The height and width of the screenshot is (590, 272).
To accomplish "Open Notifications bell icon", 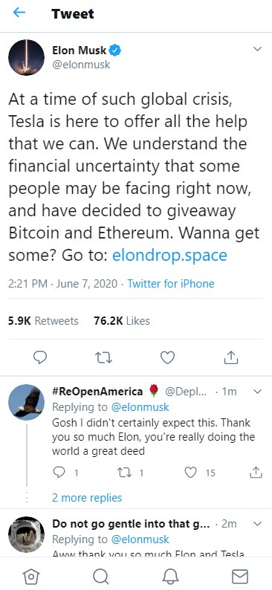I will (170, 576).
